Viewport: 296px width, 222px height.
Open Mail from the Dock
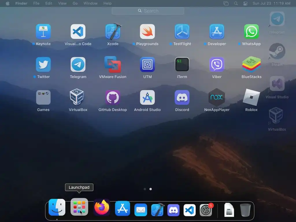point(141,210)
